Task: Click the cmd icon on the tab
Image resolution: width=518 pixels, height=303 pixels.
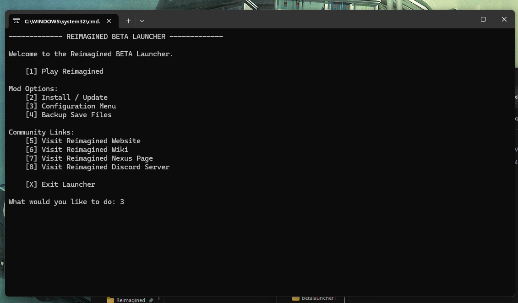Action: 16,22
